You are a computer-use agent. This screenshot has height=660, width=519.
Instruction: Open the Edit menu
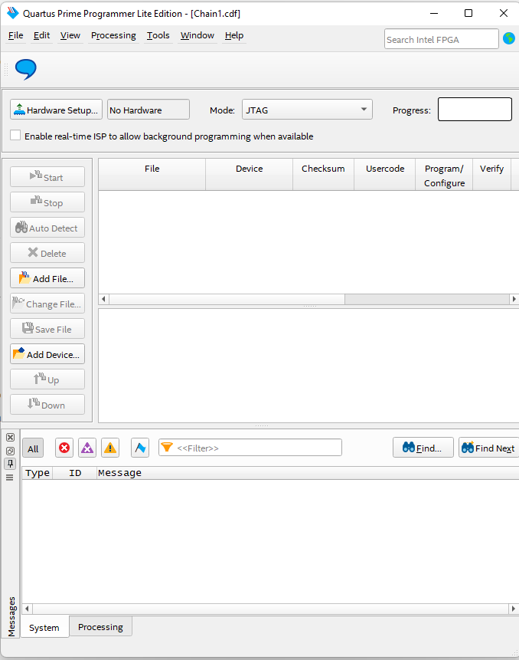pos(41,35)
